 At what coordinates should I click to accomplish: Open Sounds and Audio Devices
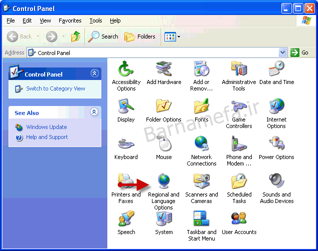[276, 181]
